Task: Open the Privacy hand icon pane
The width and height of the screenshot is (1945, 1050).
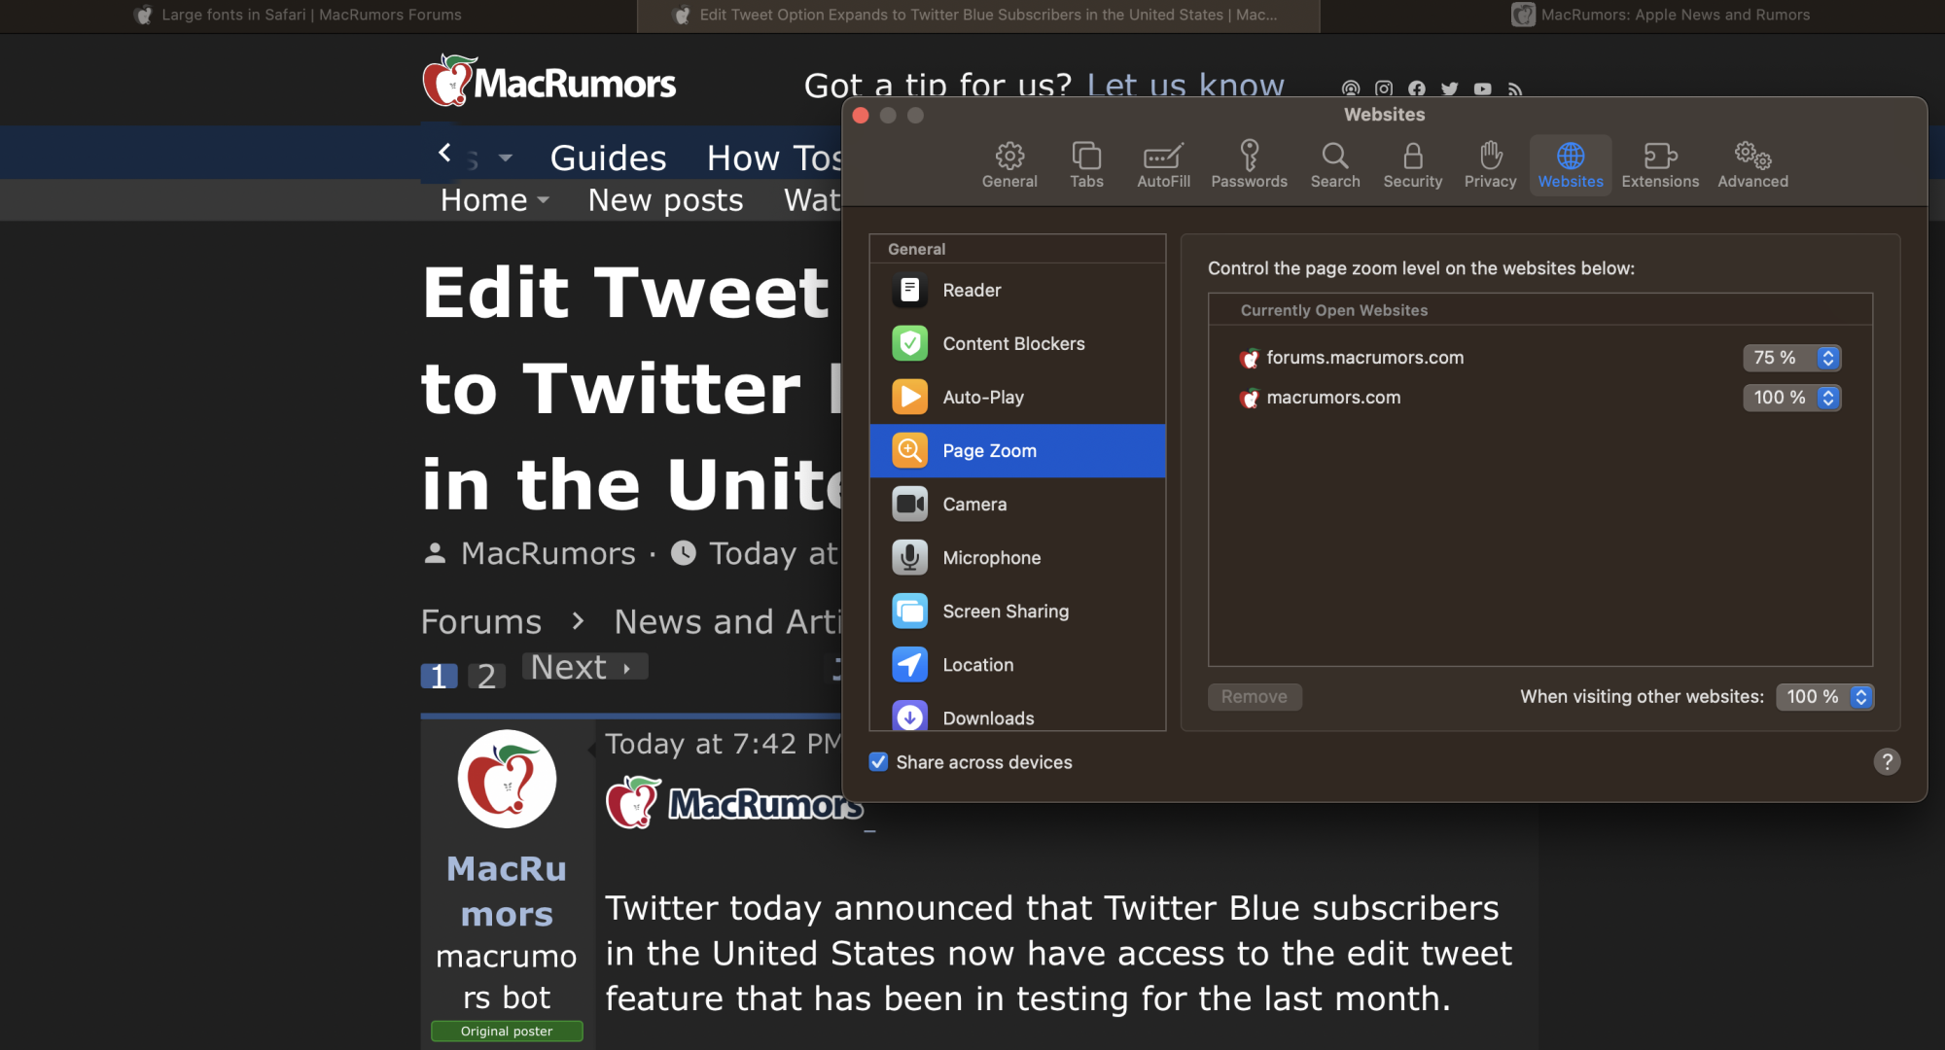Action: coord(1490,164)
